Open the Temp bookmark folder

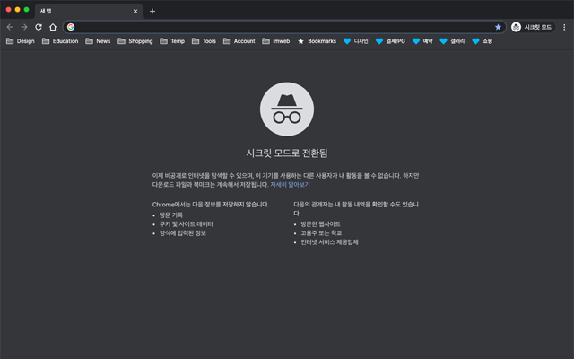pos(172,41)
